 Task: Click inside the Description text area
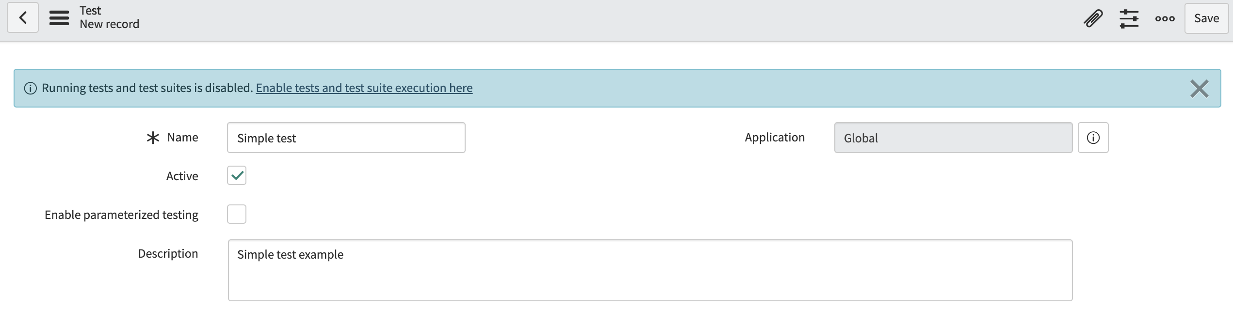coord(650,270)
